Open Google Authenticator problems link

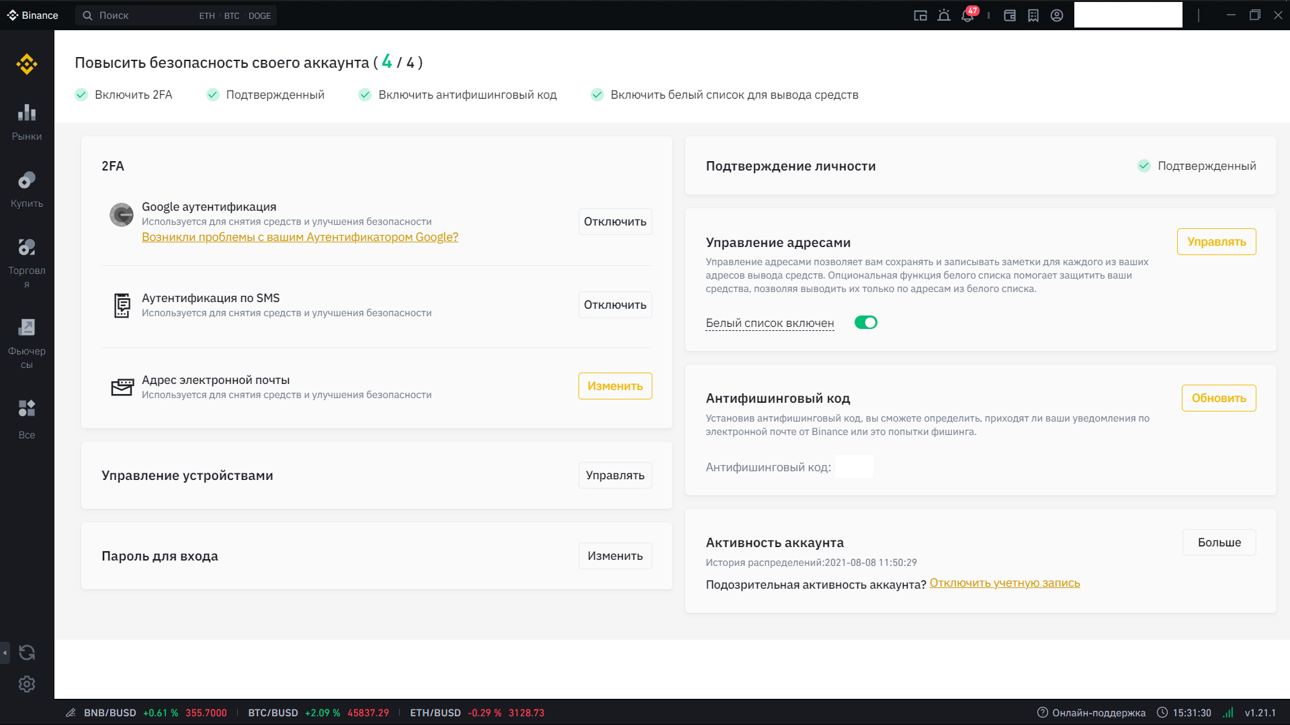pyautogui.click(x=300, y=237)
